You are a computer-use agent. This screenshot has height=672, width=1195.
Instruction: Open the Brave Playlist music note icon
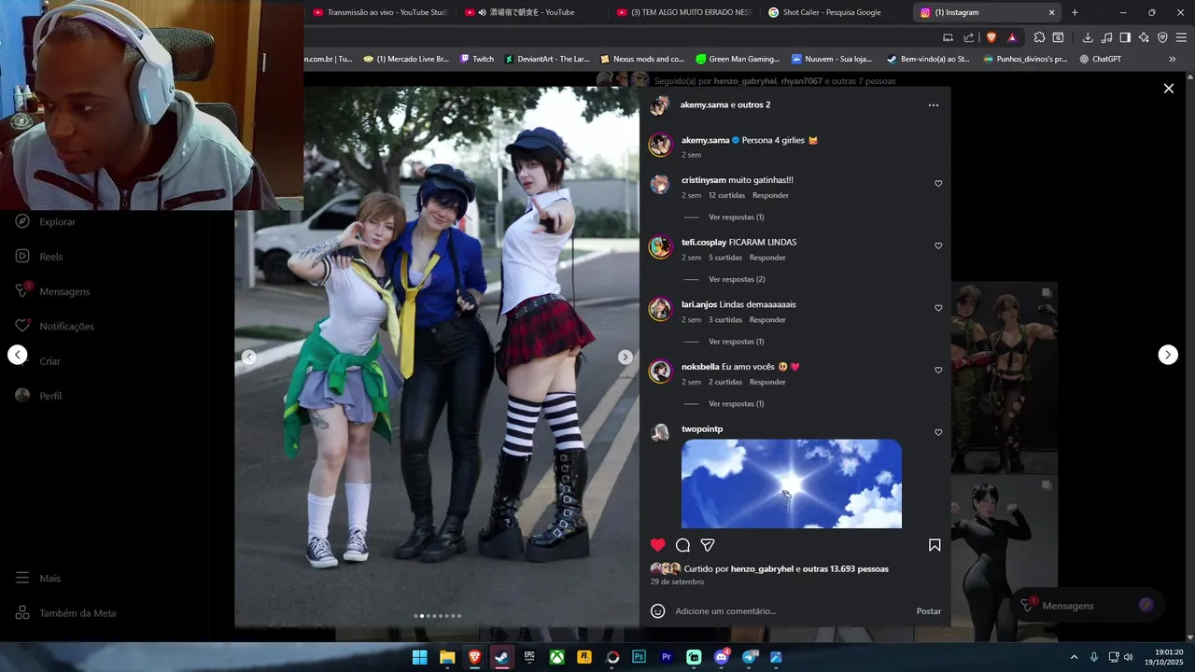pyautogui.click(x=1106, y=37)
